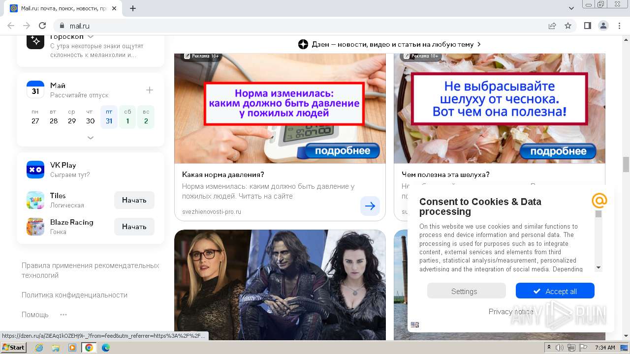The height and width of the screenshot is (354, 630).
Task: Go forward to next page
Action: click(x=27, y=26)
